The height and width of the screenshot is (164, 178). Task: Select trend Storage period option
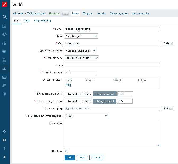[x=104, y=101]
